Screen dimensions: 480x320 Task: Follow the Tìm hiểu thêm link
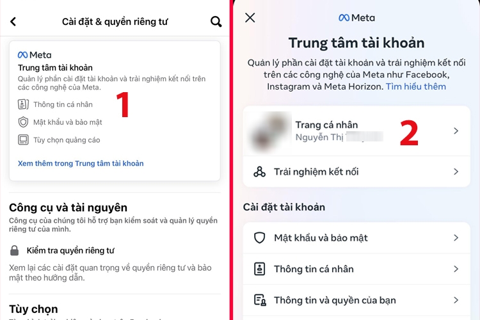coord(416,86)
